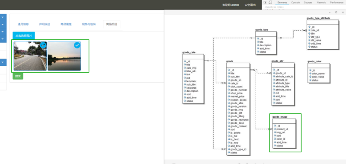Click the template field in goods_cate
The image size is (346, 164).
click(191, 81)
